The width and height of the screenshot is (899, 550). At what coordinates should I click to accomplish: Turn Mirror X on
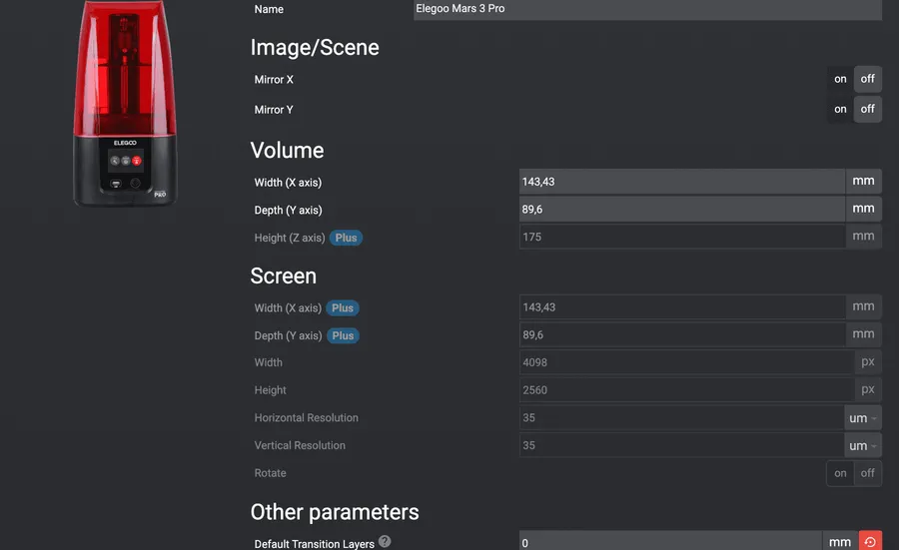pos(840,79)
